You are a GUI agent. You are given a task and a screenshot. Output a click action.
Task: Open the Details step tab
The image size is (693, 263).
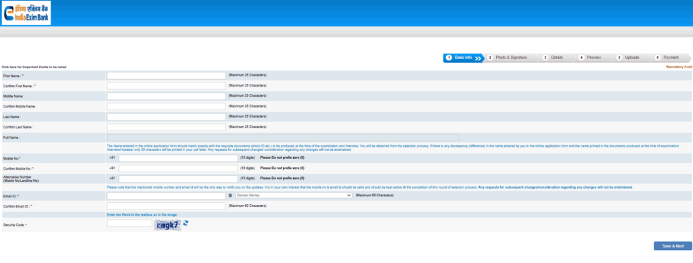tap(556, 58)
